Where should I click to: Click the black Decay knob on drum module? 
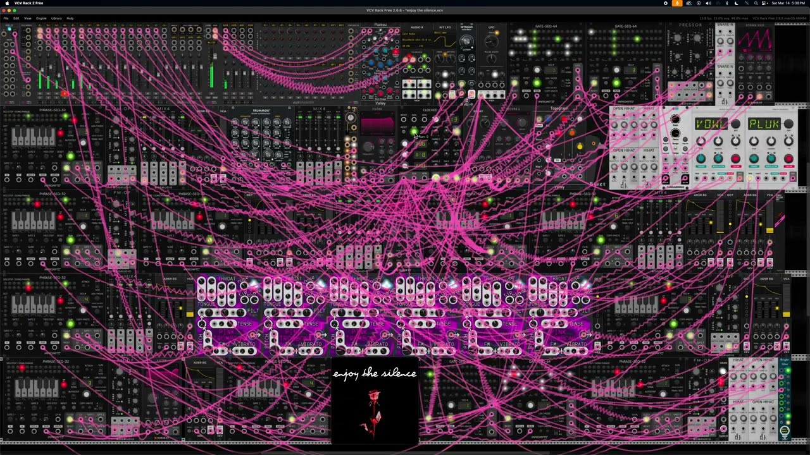coord(675,133)
